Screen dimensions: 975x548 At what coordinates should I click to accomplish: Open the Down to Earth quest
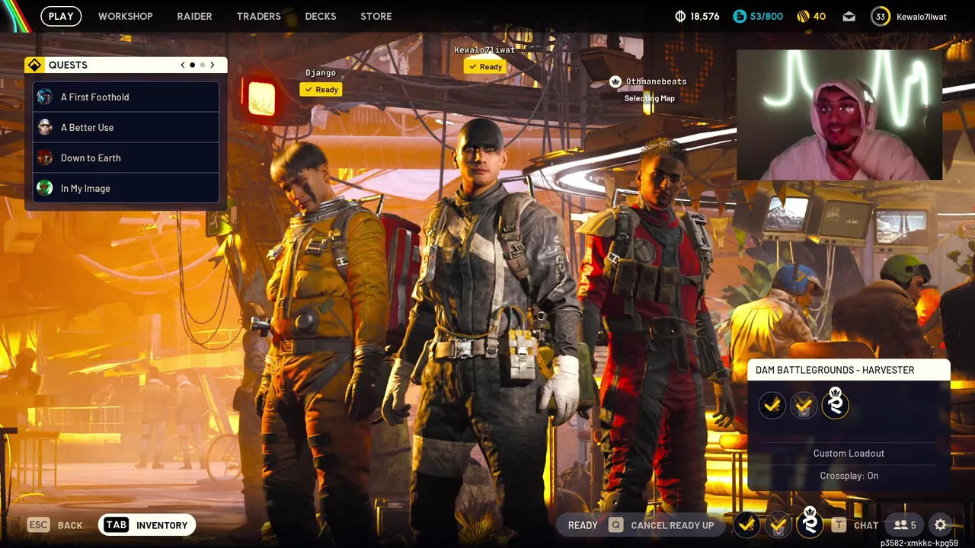point(126,158)
